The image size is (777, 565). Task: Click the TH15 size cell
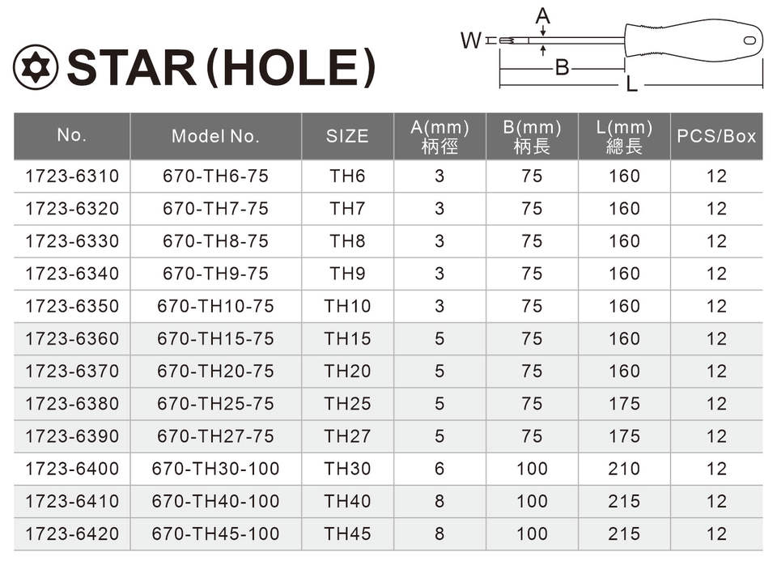point(347,338)
